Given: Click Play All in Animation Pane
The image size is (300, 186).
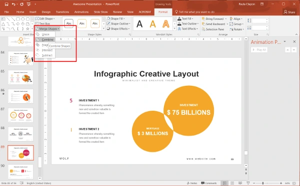Looking at the screenshot, I should [x=259, y=50].
